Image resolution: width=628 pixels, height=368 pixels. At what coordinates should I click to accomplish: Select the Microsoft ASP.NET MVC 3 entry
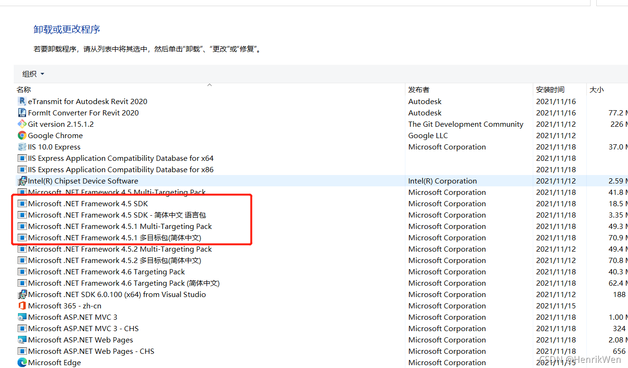tap(72, 317)
